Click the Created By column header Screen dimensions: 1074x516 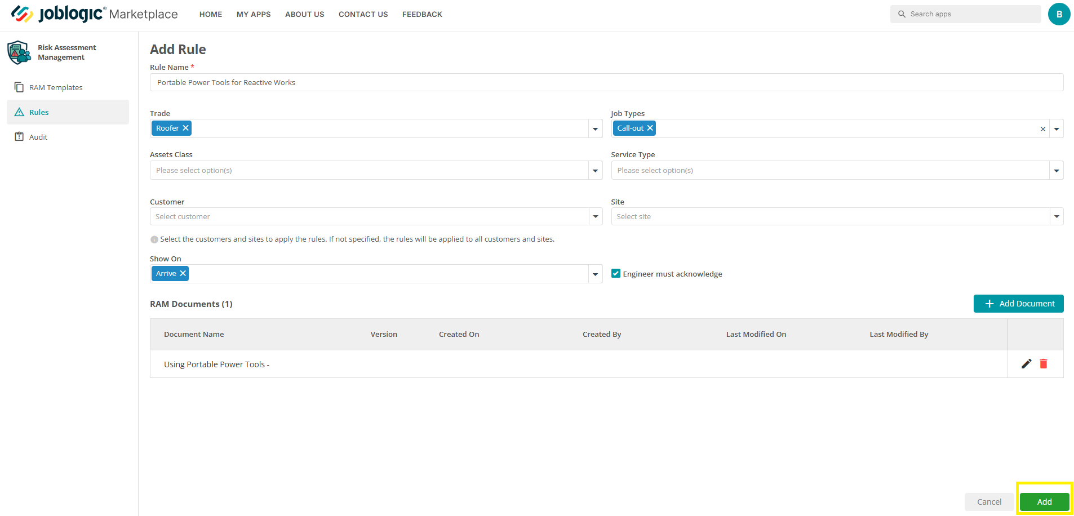click(x=602, y=335)
